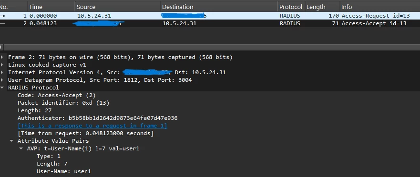Sort by the Info column header
This screenshot has width=420, height=177.
pyautogui.click(x=380, y=7)
